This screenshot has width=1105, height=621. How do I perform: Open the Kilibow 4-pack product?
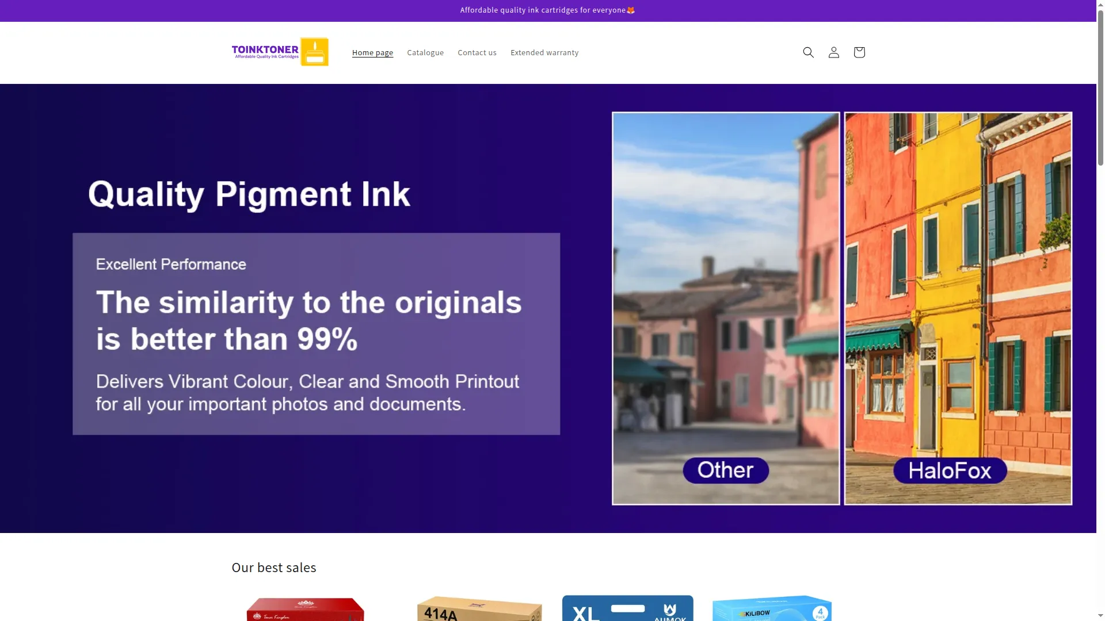point(772,608)
